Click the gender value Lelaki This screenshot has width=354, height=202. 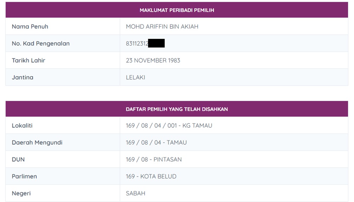point(135,77)
